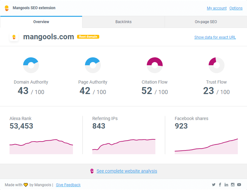
Task: Click the Mangools logo icon in header
Action: pyautogui.click(x=7, y=8)
